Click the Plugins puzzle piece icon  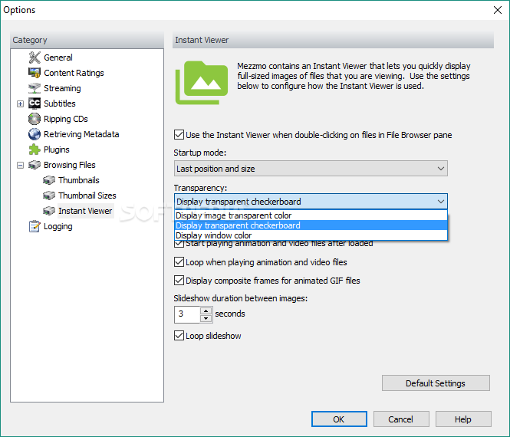click(x=35, y=149)
